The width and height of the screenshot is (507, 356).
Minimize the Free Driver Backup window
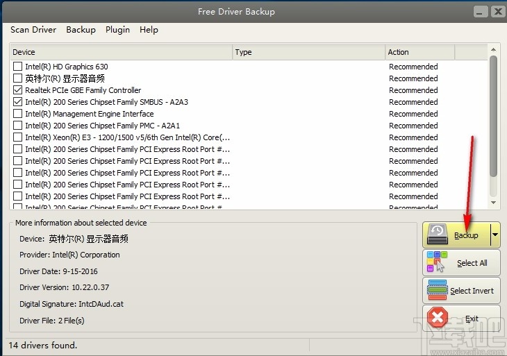click(481, 12)
